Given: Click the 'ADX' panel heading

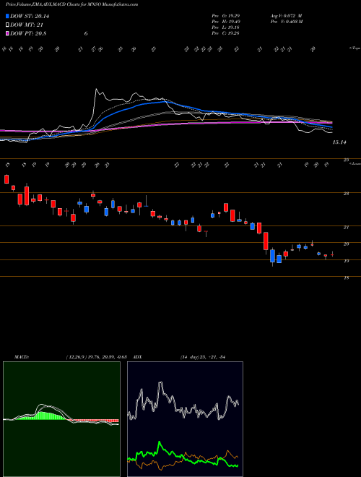Looking at the screenshot, I should coord(137,357).
